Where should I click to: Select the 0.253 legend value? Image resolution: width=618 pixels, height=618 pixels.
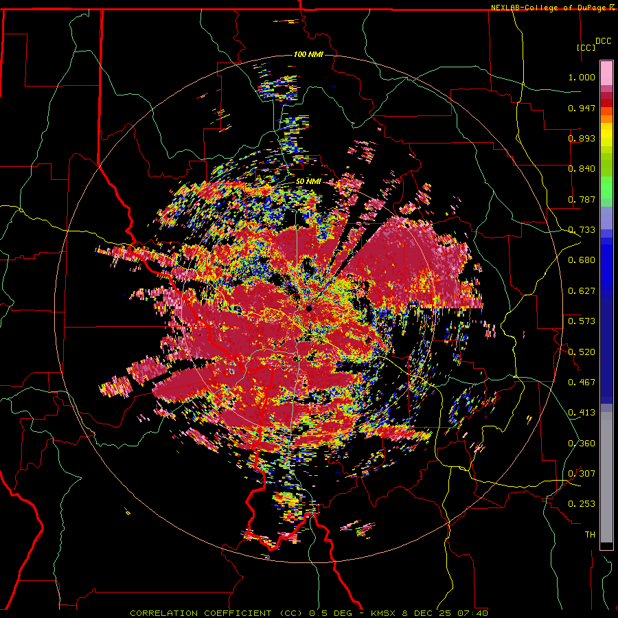pyautogui.click(x=582, y=504)
